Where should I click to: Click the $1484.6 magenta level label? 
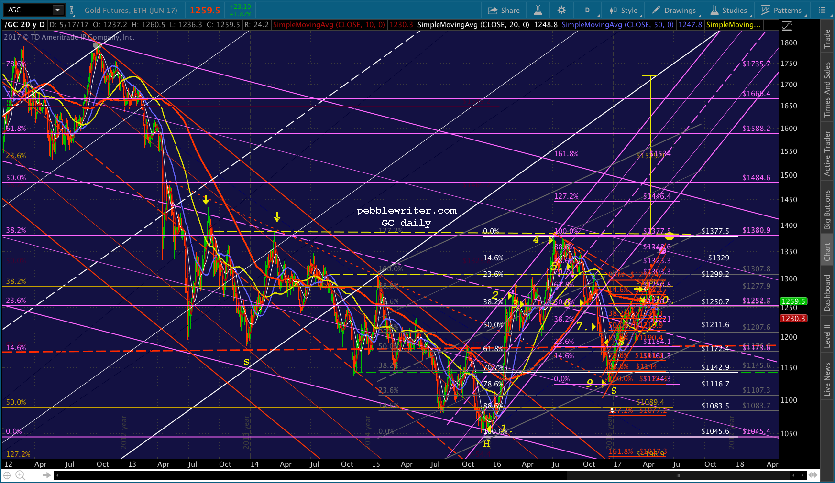(x=756, y=178)
